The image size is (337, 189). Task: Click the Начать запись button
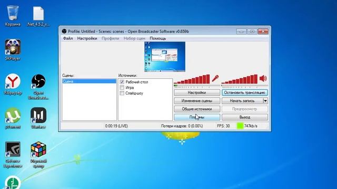click(x=242, y=101)
